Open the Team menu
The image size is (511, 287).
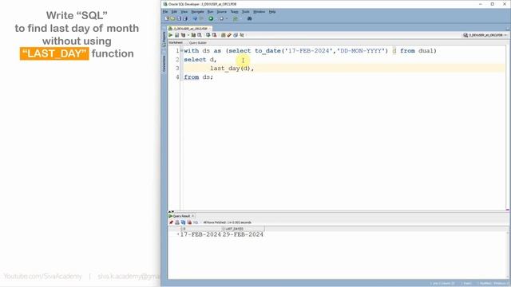[x=234, y=12]
